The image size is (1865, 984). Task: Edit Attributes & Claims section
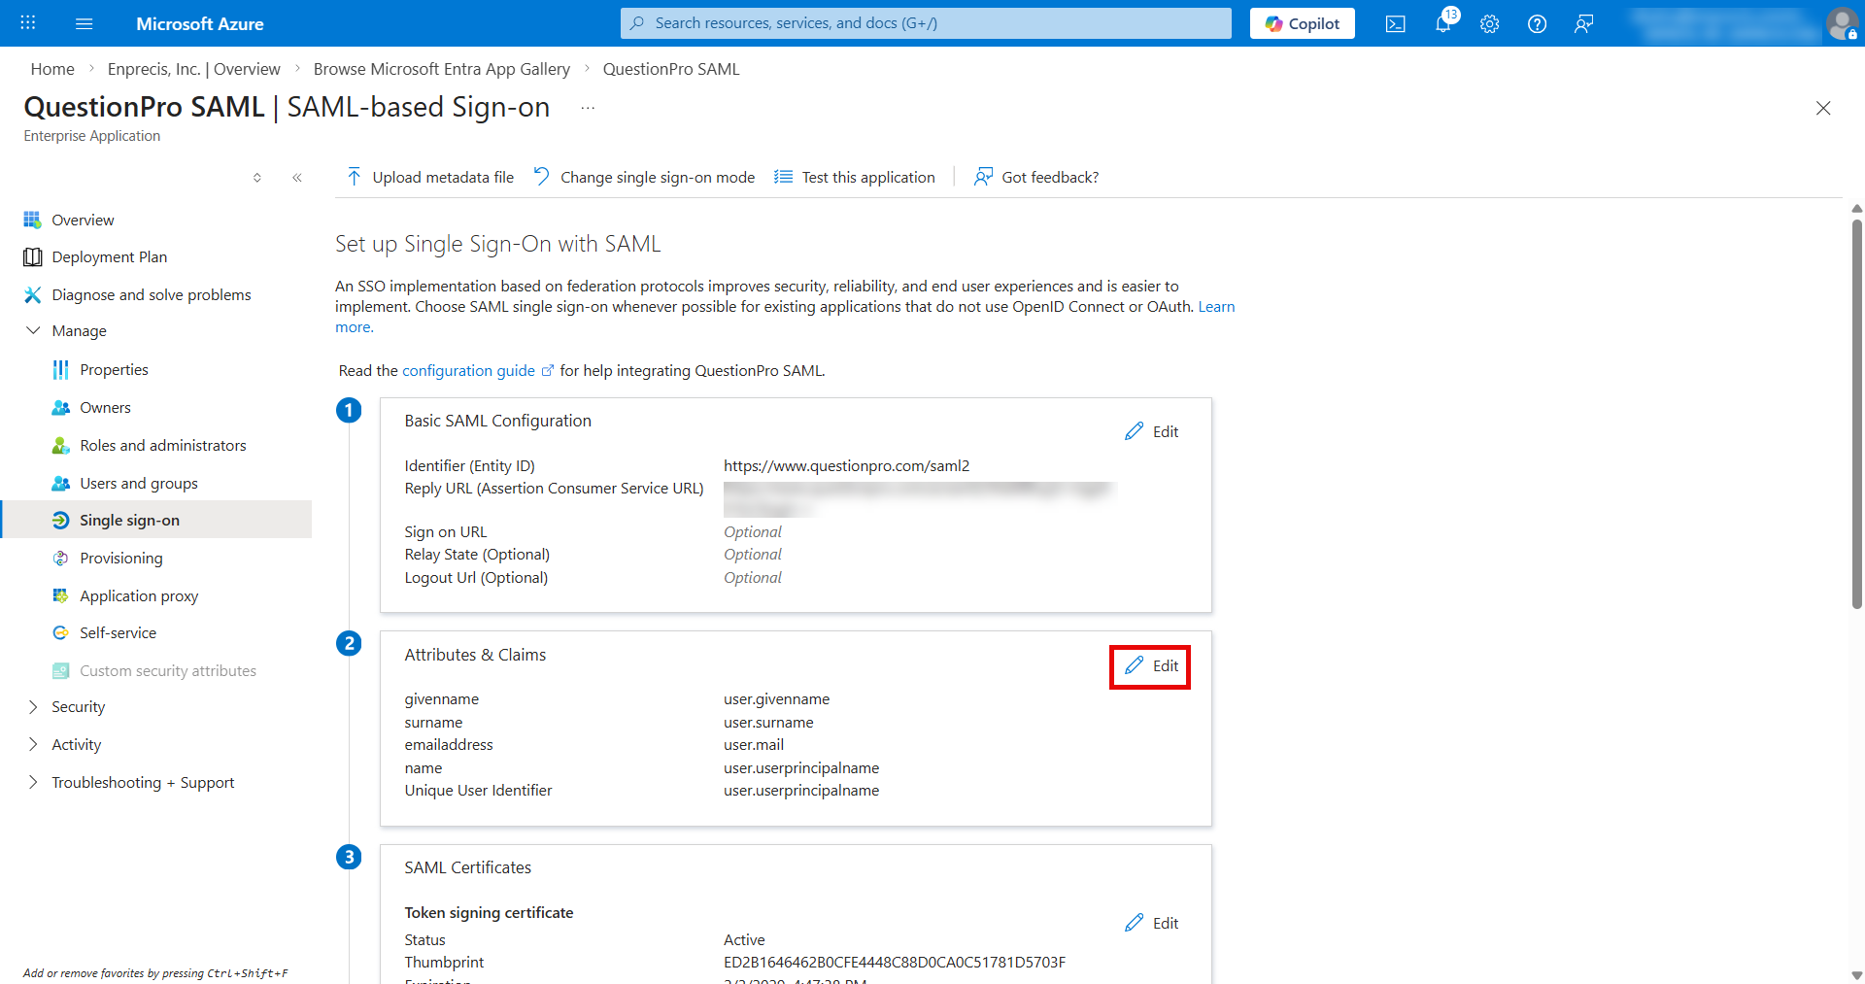point(1151,666)
